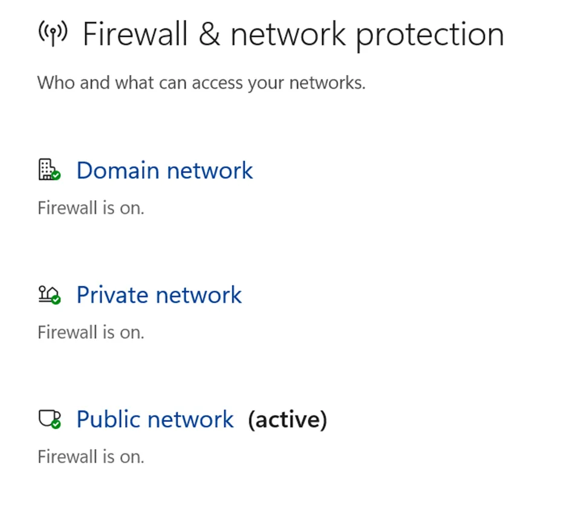
Task: Click the antenna icon beside the page title
Action: pos(53,34)
